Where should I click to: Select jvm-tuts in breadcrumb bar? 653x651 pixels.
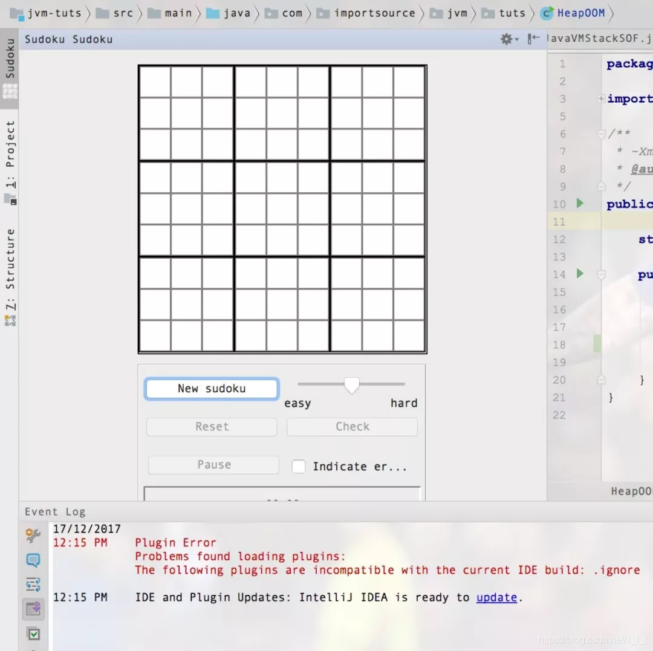pos(46,13)
